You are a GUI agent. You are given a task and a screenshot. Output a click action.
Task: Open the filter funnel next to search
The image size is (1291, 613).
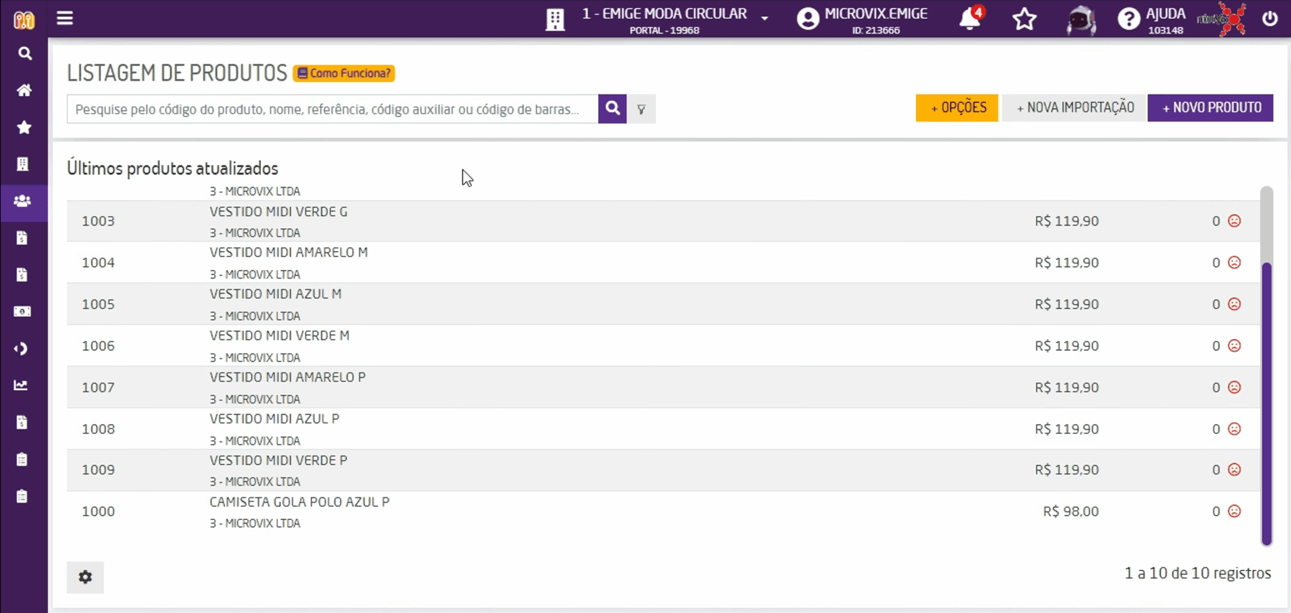(x=642, y=109)
